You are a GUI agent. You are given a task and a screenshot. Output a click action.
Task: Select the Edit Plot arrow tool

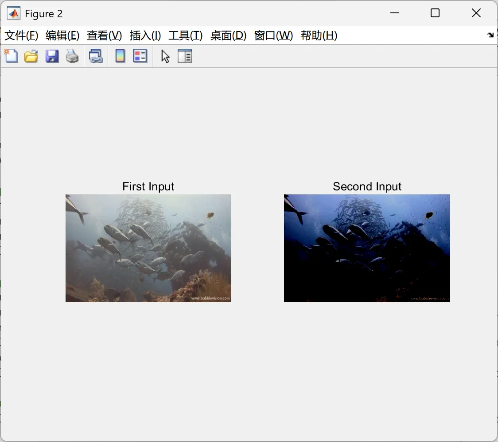click(x=165, y=56)
